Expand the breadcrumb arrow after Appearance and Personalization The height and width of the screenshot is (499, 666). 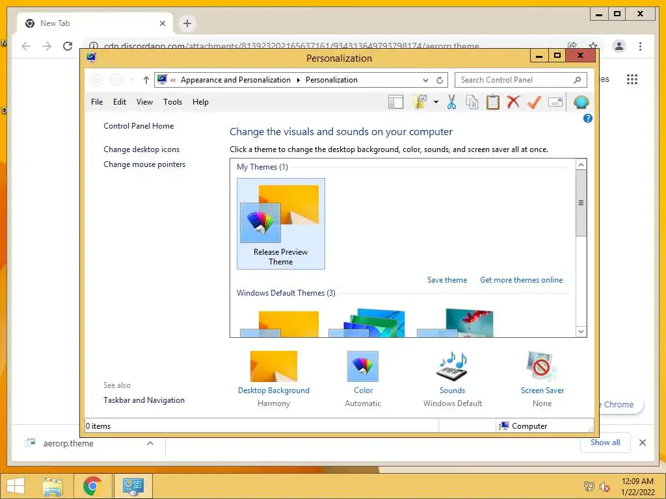(x=298, y=80)
